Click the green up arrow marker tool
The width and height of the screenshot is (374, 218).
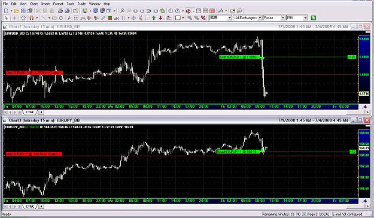[x=154, y=18]
